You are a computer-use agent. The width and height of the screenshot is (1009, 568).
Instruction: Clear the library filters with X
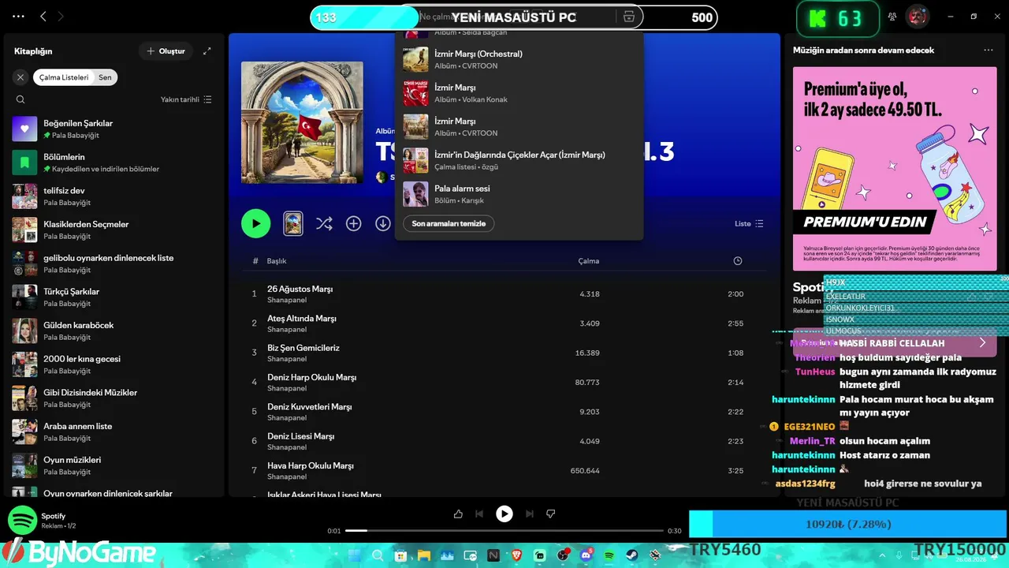[20, 77]
